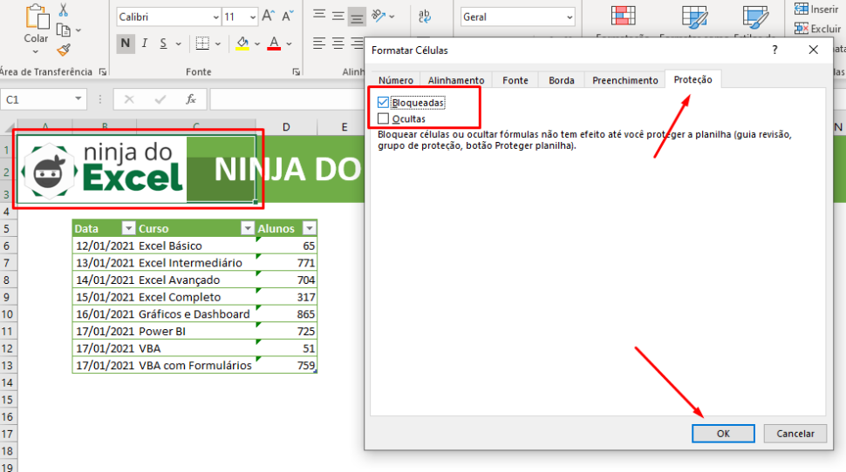This screenshot has height=472, width=846.
Task: Click the insert function fx icon
Action: (x=190, y=99)
